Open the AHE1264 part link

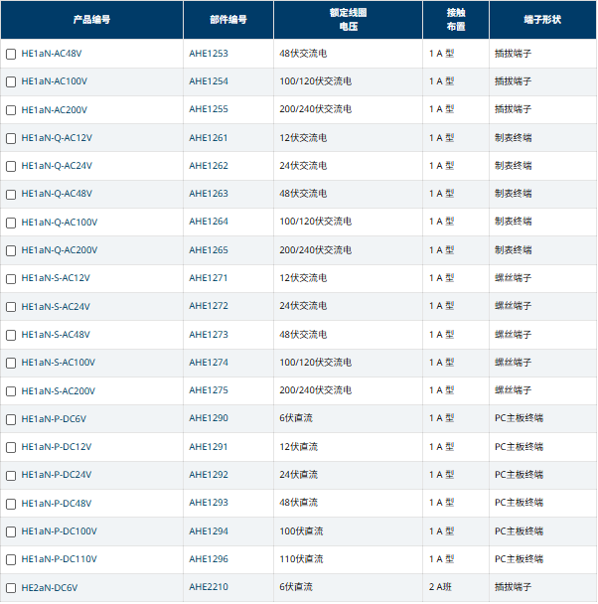point(209,222)
